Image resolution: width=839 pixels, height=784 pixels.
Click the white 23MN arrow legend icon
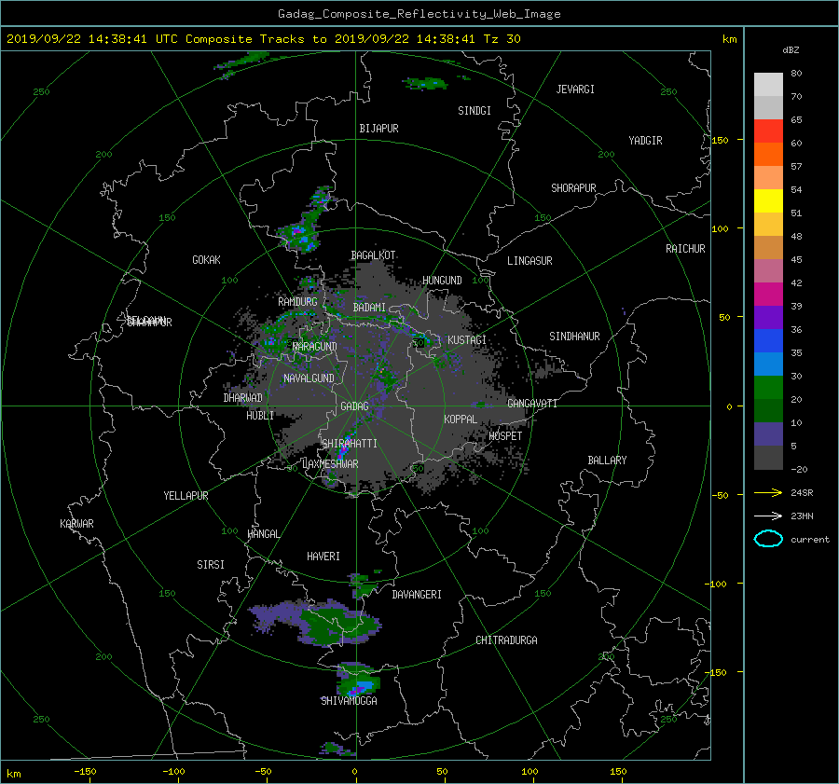click(768, 516)
